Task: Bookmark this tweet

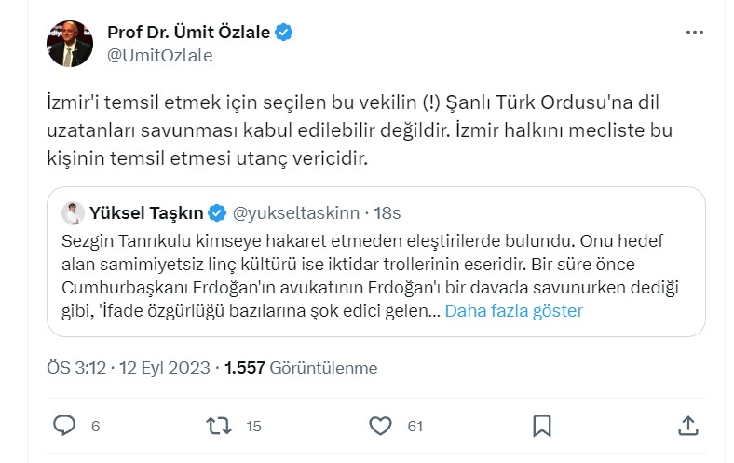Action: pos(541,426)
